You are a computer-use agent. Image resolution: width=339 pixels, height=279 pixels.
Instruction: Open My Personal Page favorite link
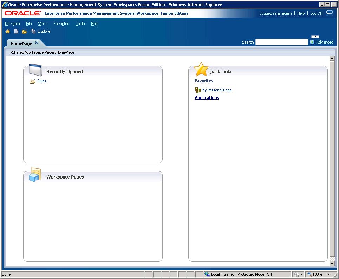tap(216, 90)
